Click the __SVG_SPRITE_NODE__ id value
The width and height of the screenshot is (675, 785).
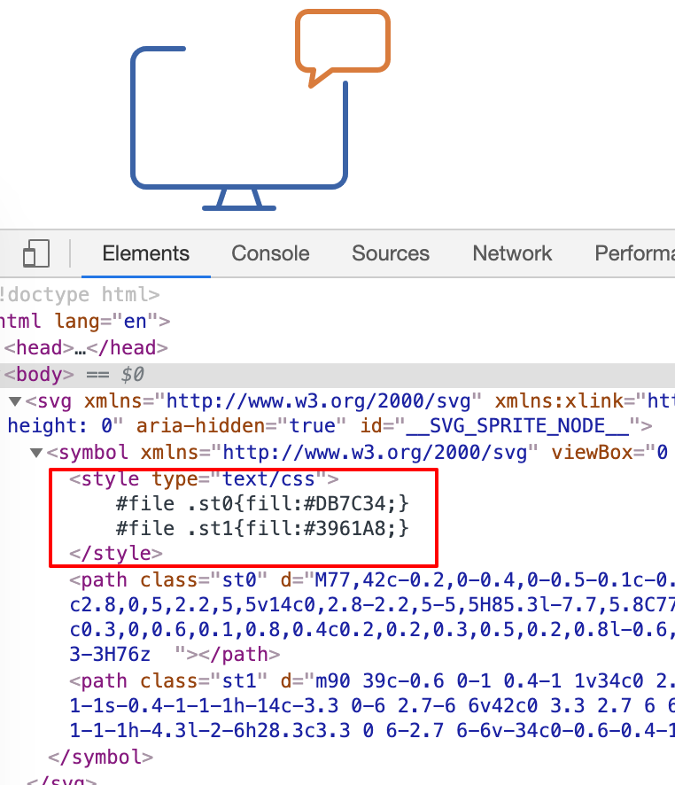pos(517,425)
